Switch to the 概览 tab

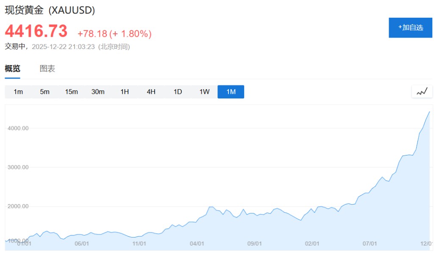(x=12, y=68)
